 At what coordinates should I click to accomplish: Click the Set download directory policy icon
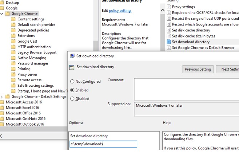tap(169, 42)
